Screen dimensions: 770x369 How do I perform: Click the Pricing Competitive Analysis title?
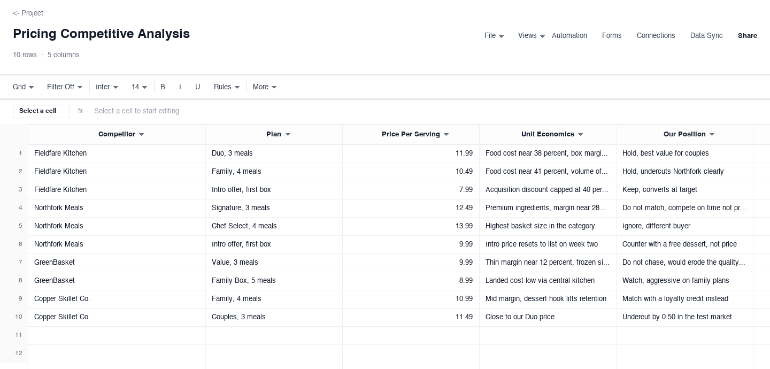pyautogui.click(x=101, y=34)
